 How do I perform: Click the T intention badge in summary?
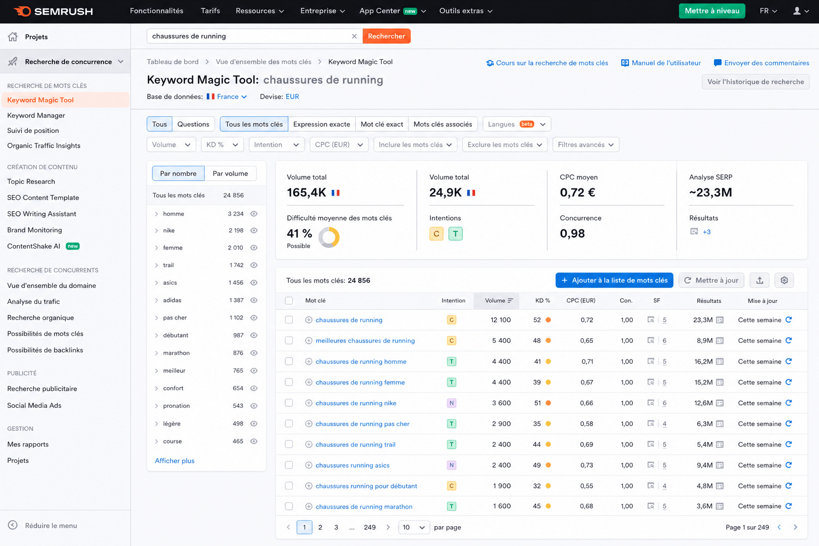[455, 234]
